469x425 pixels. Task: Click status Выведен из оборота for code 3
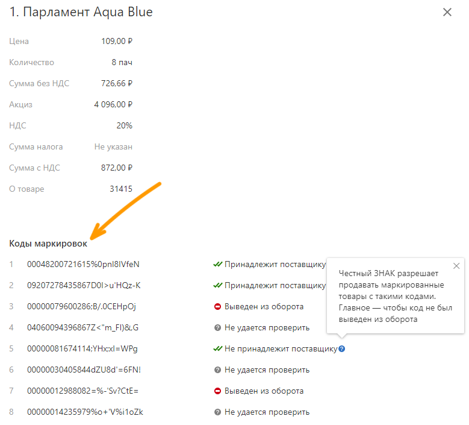(x=264, y=307)
